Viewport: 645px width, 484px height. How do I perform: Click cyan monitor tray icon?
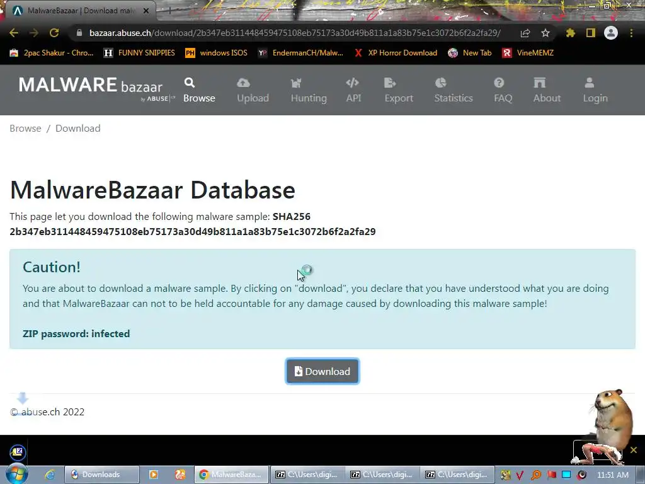tap(566, 475)
